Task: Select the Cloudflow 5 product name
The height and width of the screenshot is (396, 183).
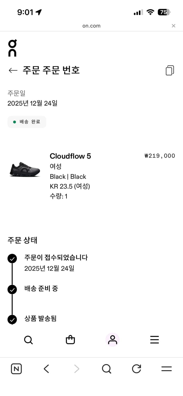Action: tap(70, 156)
